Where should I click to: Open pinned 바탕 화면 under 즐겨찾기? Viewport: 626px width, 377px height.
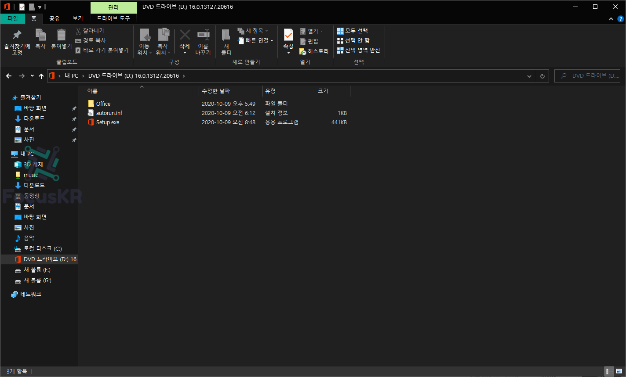coord(30,108)
